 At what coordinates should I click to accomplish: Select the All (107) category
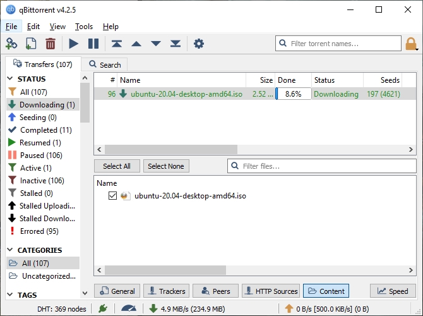(43, 263)
